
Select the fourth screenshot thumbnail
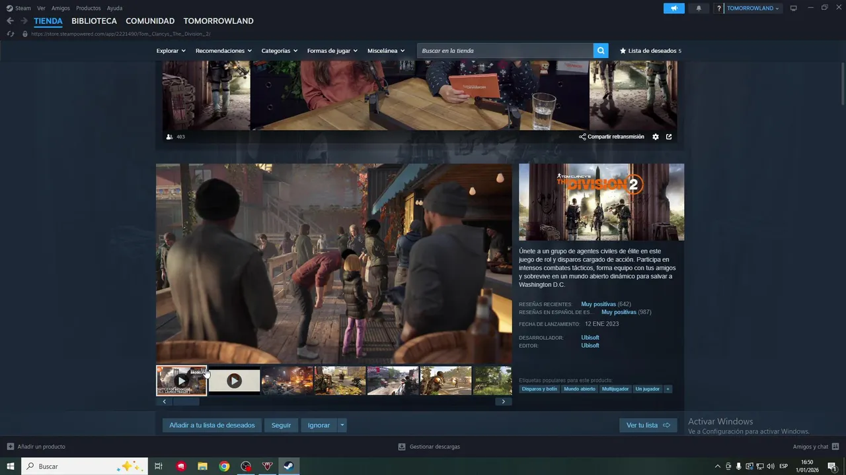(x=340, y=381)
